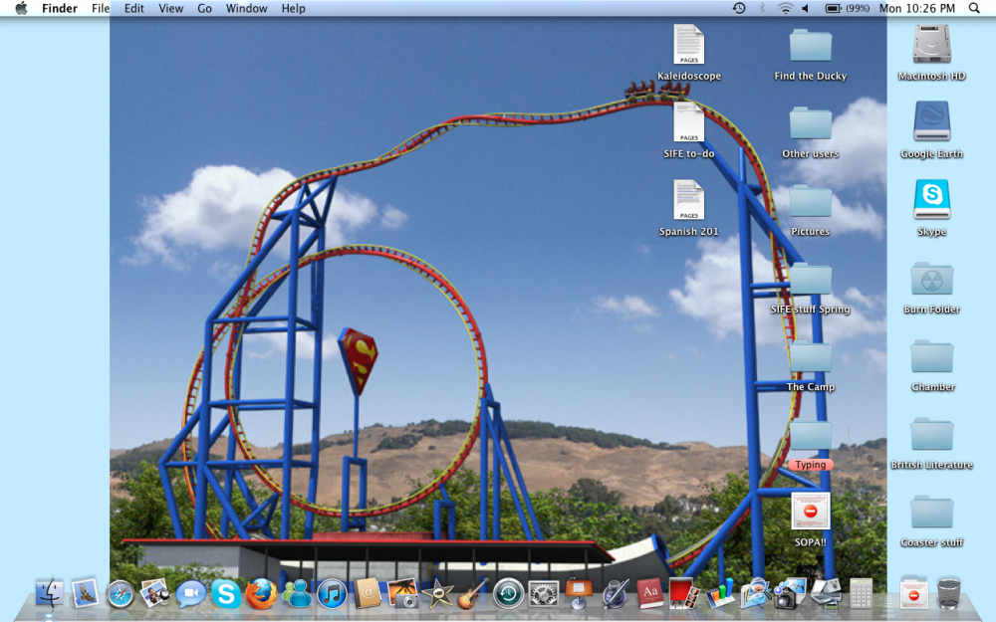Screen dimensions: 996x622
Task: Open iTunes in the dock
Action: [332, 593]
